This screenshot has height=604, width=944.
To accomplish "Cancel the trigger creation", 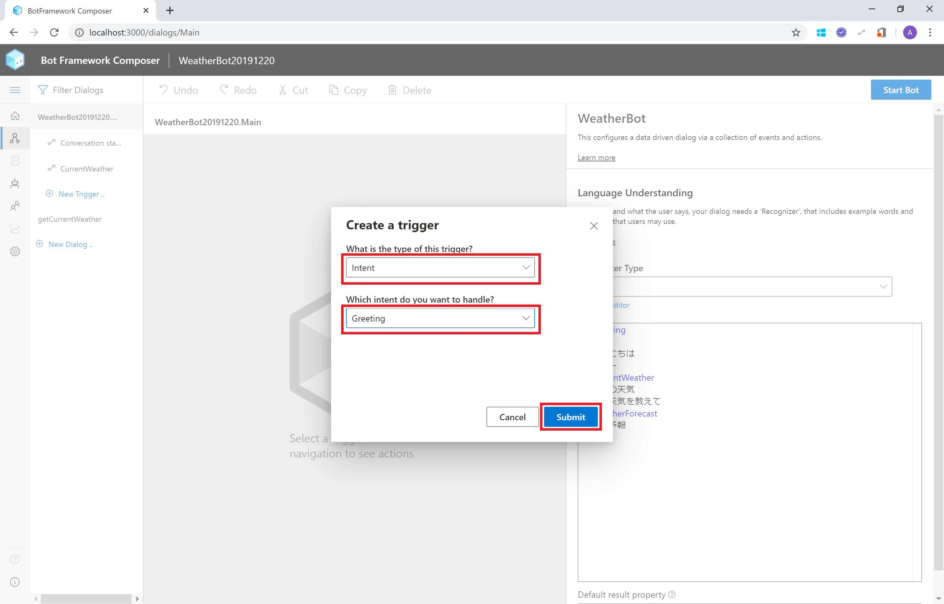I will tap(512, 417).
